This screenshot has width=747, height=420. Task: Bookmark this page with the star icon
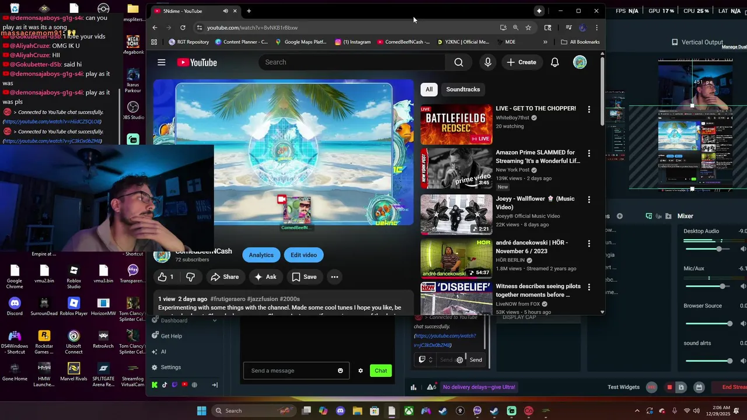[528, 27]
